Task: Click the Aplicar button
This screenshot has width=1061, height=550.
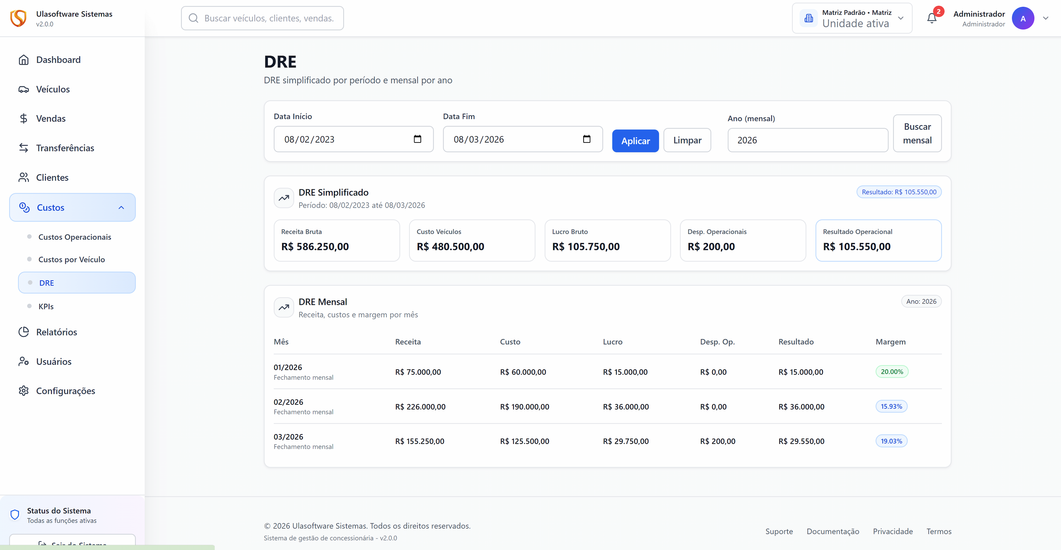Action: tap(635, 140)
